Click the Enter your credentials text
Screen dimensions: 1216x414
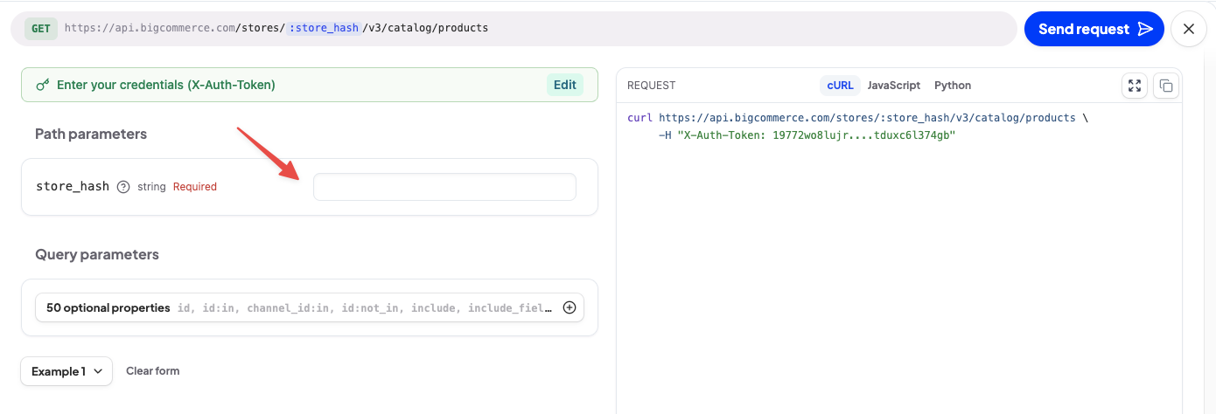point(166,86)
